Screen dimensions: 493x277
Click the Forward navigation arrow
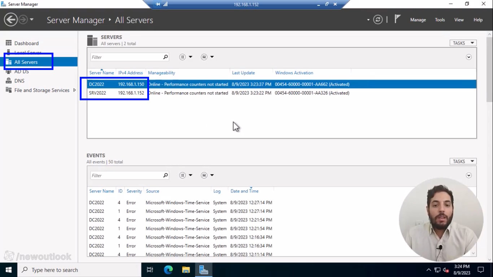[x=23, y=20]
